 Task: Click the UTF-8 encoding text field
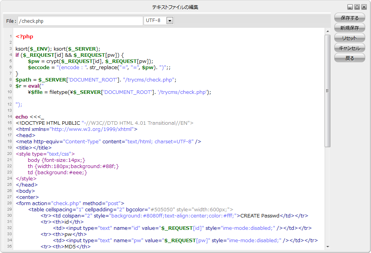pos(155,20)
